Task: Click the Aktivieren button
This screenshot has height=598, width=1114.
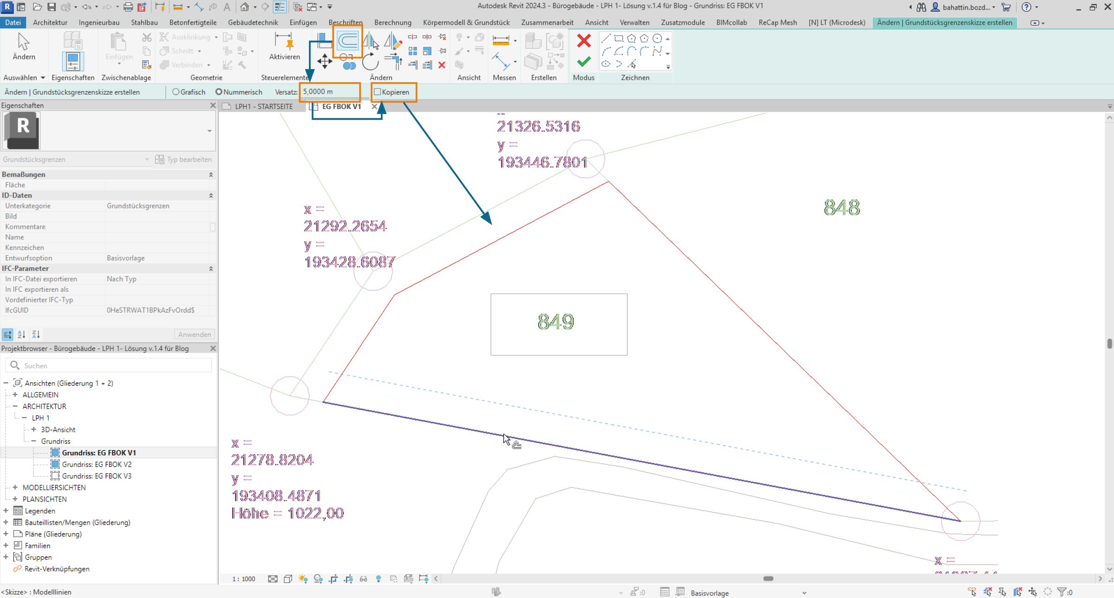Action: [284, 46]
